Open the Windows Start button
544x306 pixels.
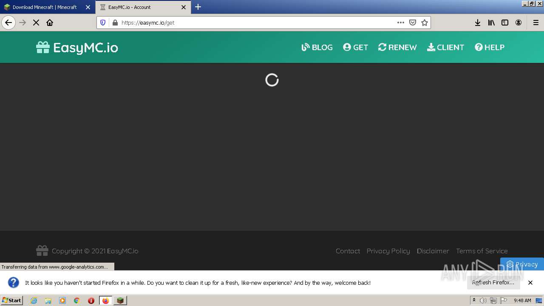pos(11,300)
